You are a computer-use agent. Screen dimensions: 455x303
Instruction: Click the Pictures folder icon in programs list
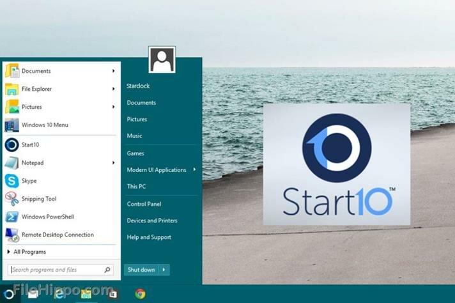pos(12,107)
